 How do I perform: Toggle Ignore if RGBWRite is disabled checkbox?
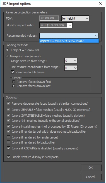[8, 148]
